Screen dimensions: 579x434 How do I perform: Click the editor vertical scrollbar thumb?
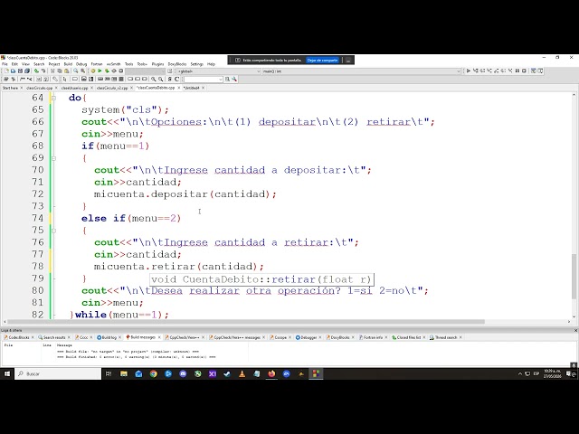click(574, 275)
